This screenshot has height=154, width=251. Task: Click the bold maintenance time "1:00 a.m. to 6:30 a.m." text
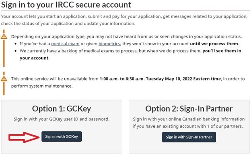pos(122,79)
